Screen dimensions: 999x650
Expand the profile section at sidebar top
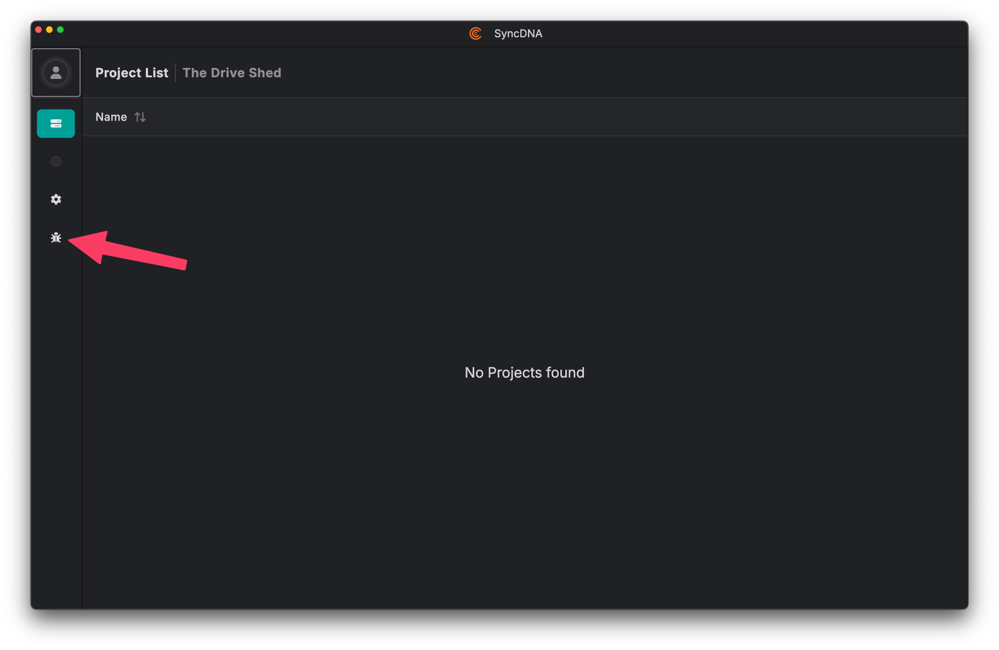[55, 72]
